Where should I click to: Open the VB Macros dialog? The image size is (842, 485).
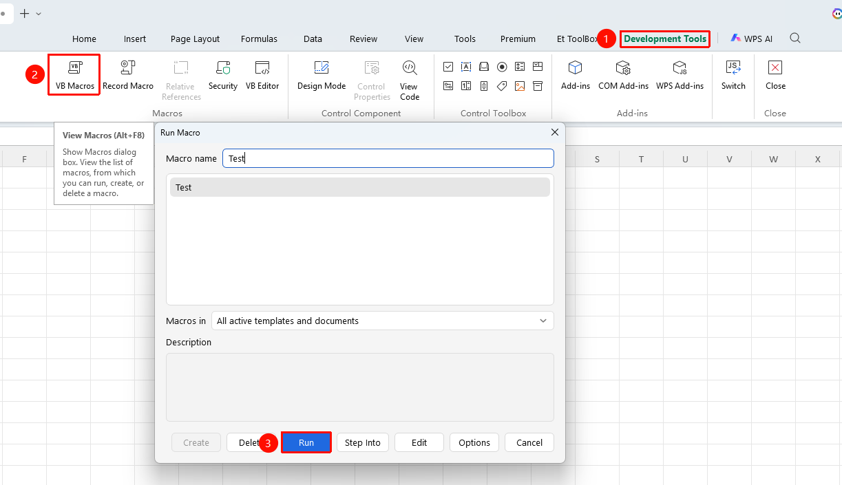74,75
